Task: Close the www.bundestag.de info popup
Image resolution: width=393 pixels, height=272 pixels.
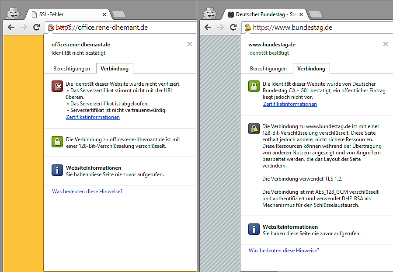Action: coord(385,44)
